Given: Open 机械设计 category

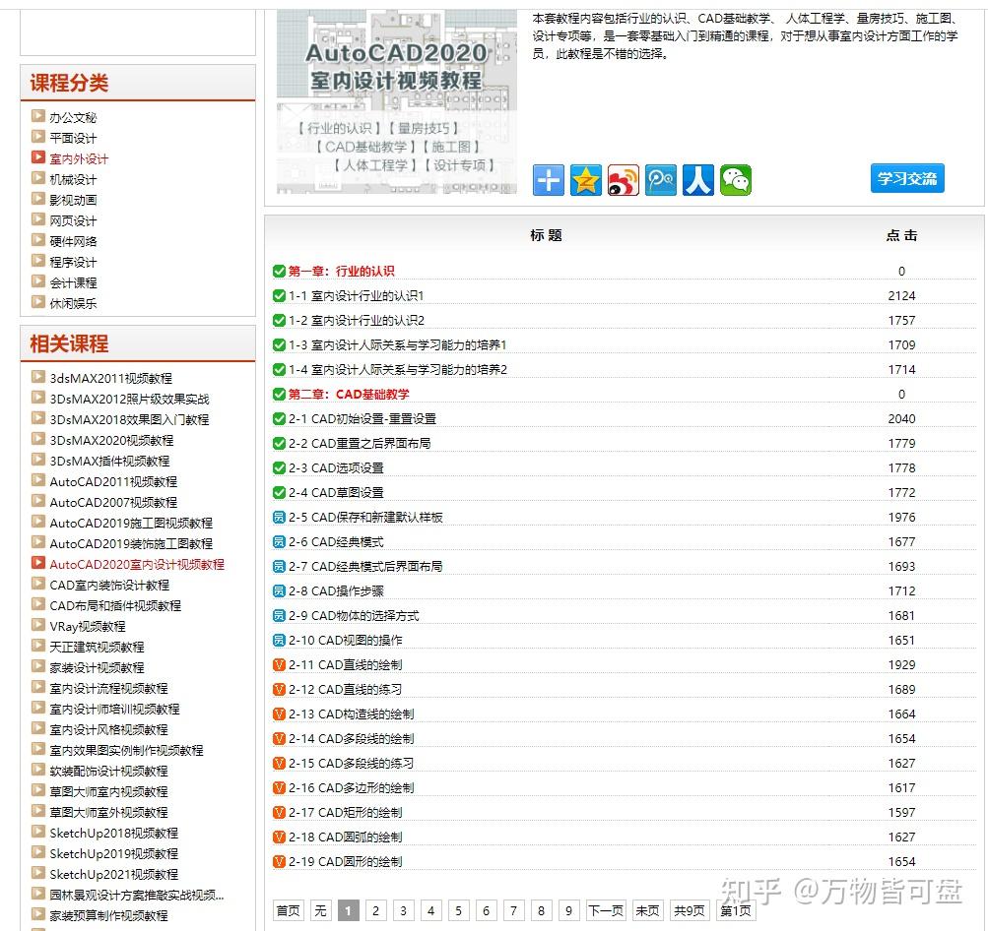Looking at the screenshot, I should (73, 179).
